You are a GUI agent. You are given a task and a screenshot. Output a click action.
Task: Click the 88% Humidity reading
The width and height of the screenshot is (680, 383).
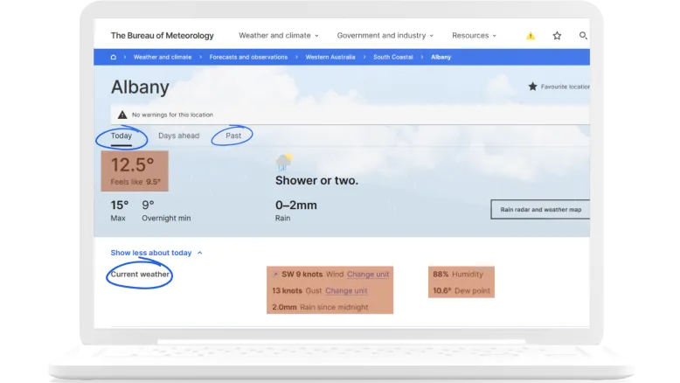(457, 274)
